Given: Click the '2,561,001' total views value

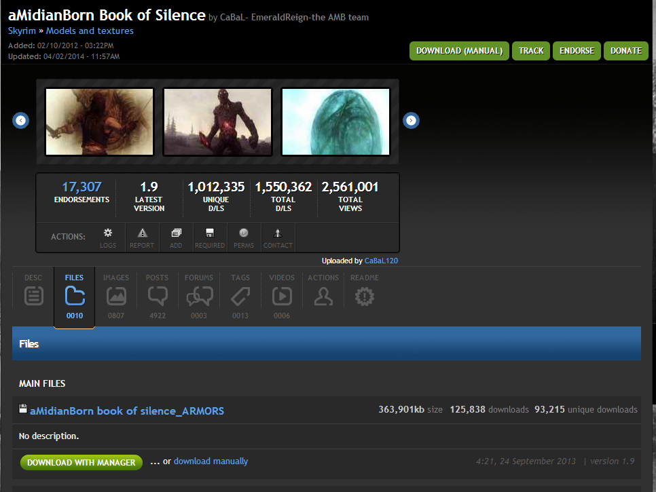Looking at the screenshot, I should tap(350, 187).
